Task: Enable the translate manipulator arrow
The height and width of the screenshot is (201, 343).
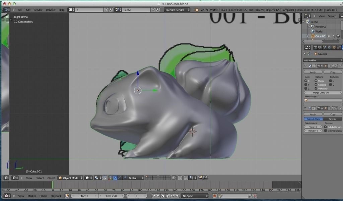Action: 115,178
